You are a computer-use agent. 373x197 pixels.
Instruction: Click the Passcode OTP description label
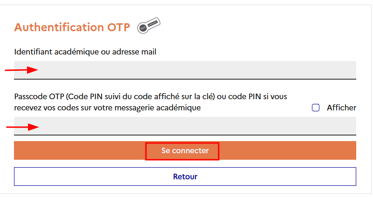point(150,102)
